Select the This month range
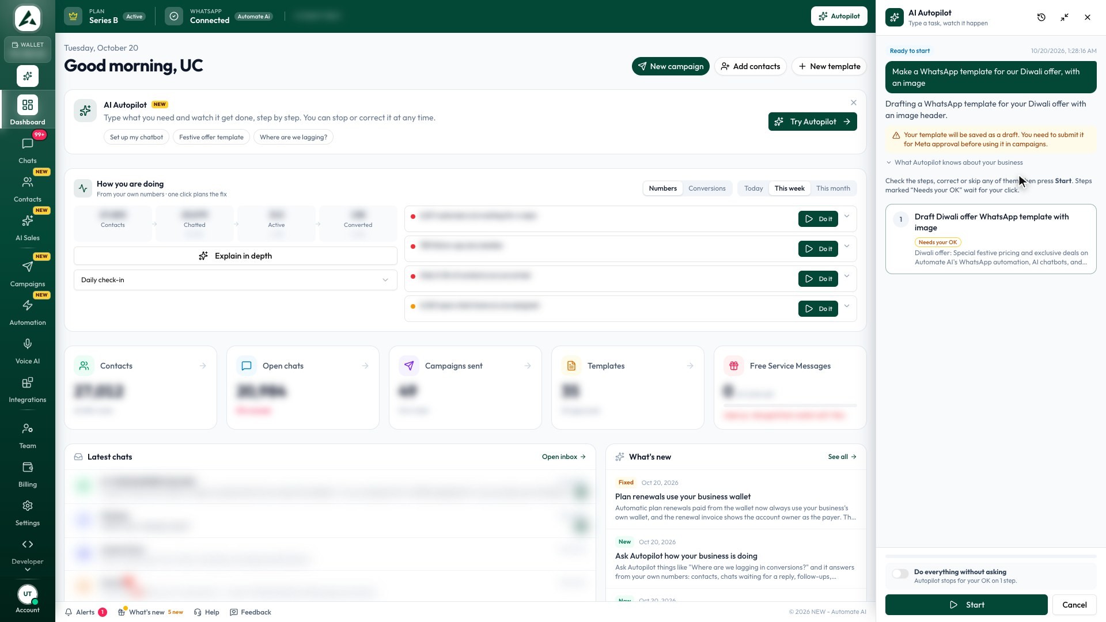 click(x=833, y=188)
